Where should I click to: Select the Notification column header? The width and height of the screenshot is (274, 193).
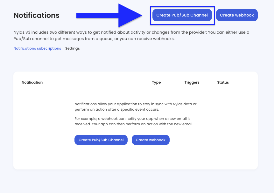(x=32, y=82)
